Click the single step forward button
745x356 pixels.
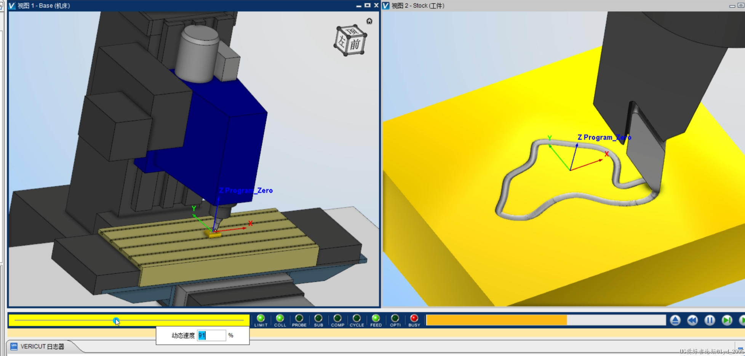click(727, 320)
